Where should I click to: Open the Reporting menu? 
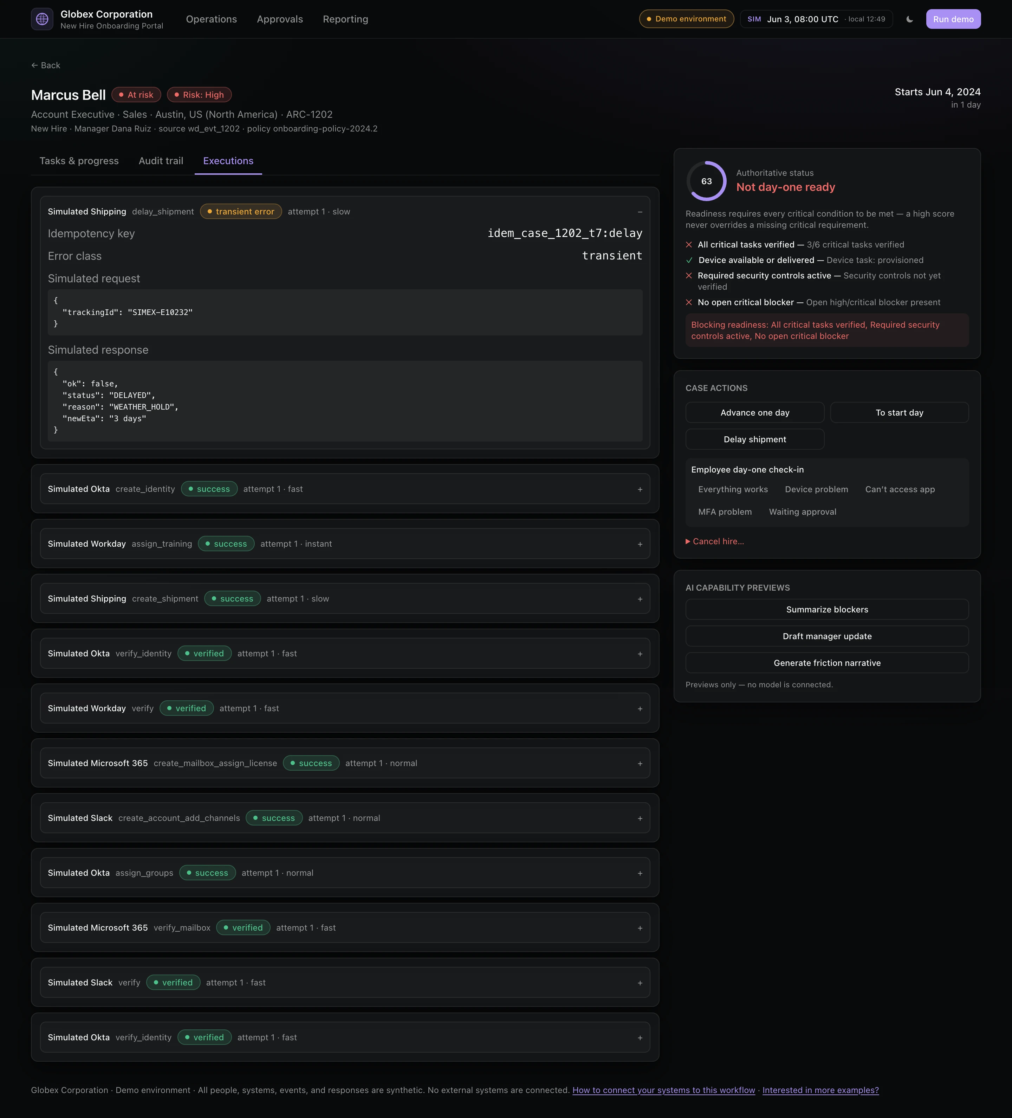tap(345, 19)
